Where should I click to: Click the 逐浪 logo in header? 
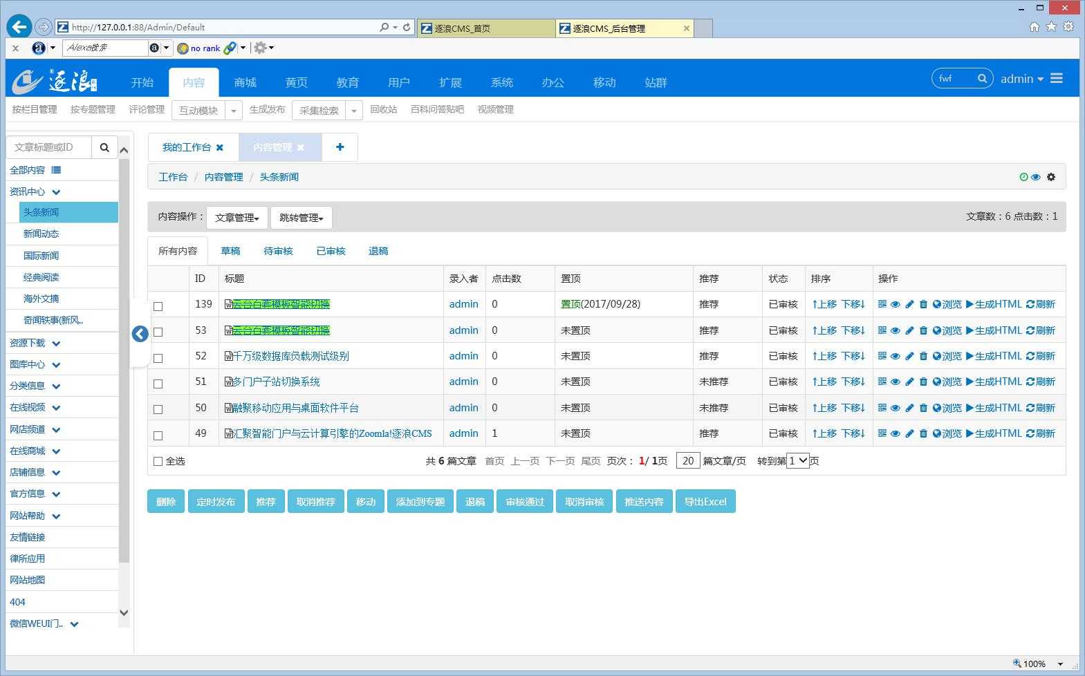pos(55,81)
